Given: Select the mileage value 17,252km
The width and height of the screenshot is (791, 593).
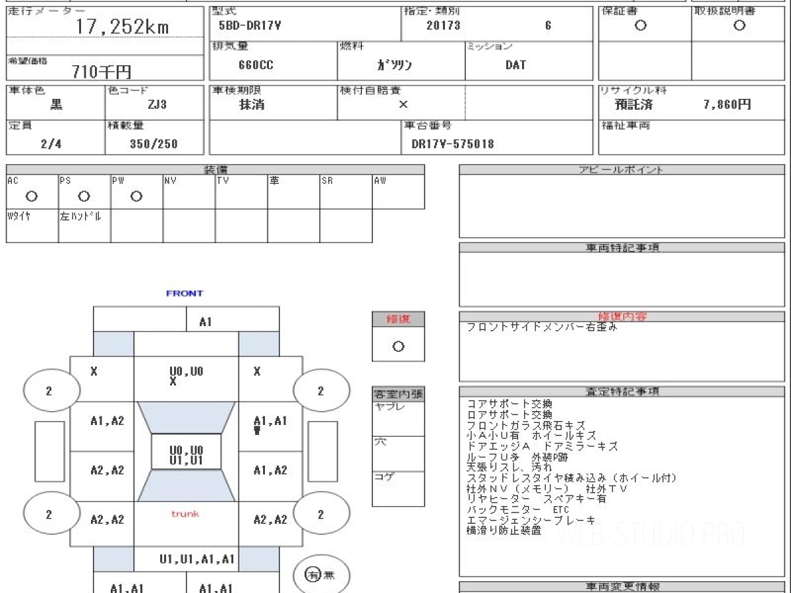Looking at the screenshot, I should point(123,26).
